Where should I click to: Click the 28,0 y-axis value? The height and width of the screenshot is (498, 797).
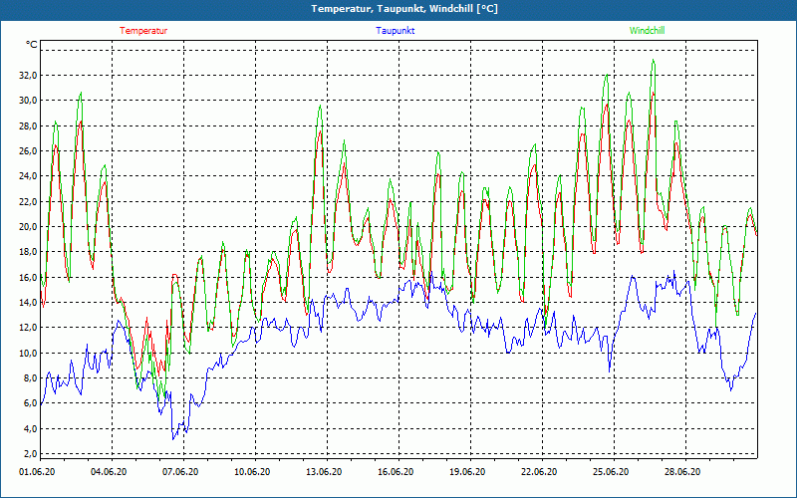point(28,125)
